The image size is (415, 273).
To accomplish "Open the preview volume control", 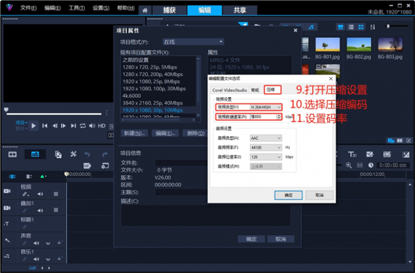I will click(x=92, y=126).
